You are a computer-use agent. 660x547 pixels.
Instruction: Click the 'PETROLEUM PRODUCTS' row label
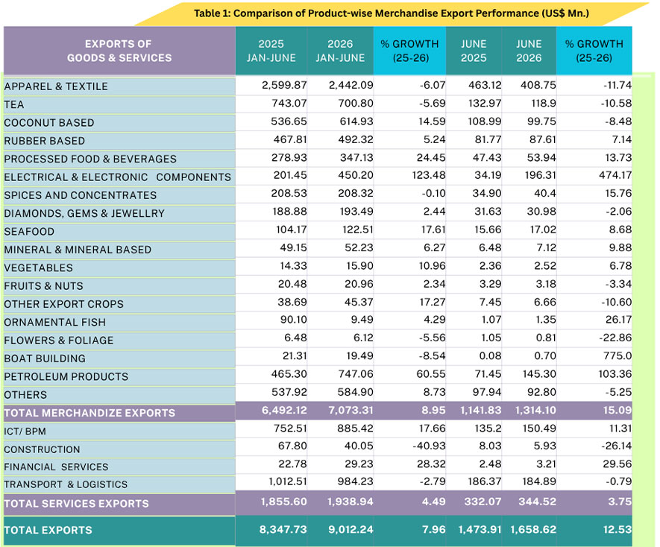click(66, 376)
